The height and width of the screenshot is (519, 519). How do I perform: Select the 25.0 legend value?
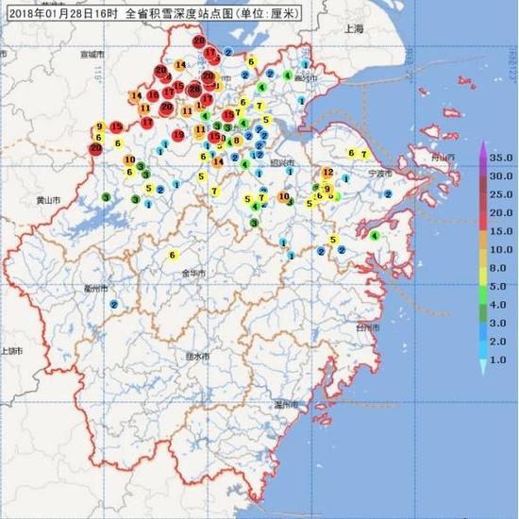(x=501, y=194)
